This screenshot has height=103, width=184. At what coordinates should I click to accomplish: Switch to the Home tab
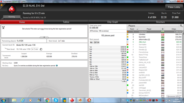click(x=22, y=22)
